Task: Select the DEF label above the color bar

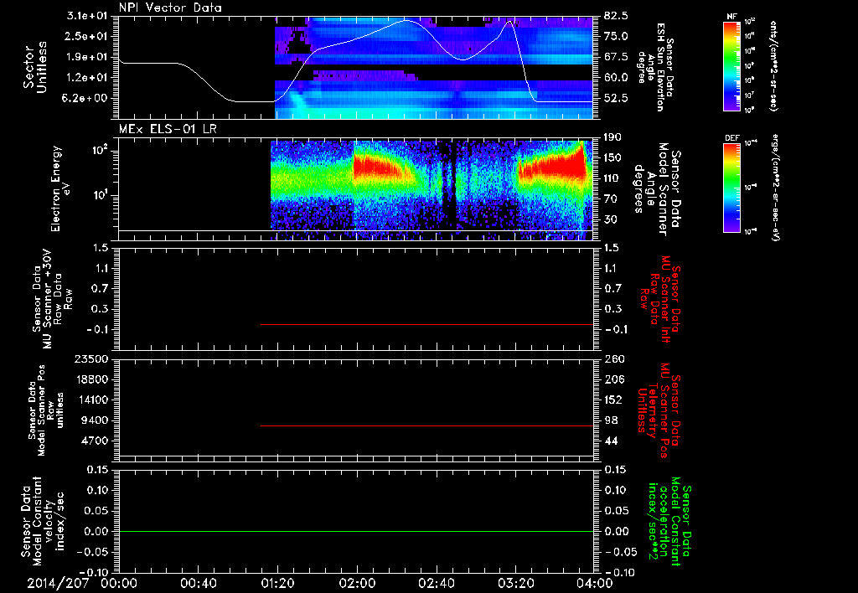Action: [x=731, y=138]
